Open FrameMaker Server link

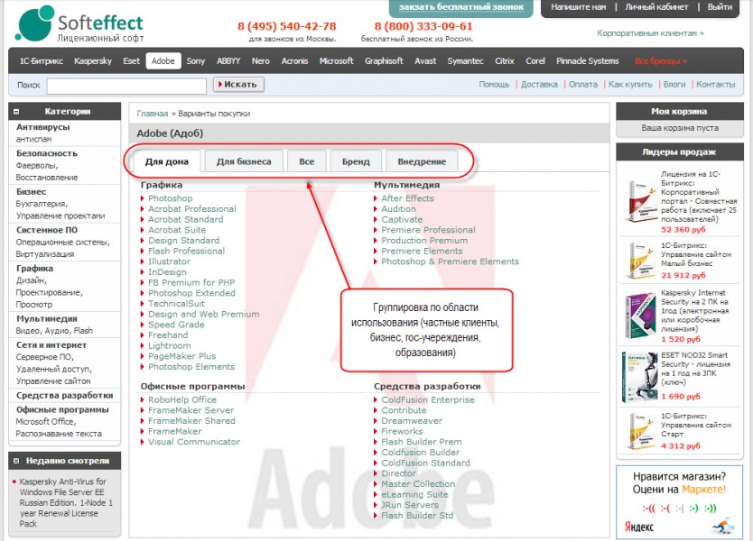point(191,410)
